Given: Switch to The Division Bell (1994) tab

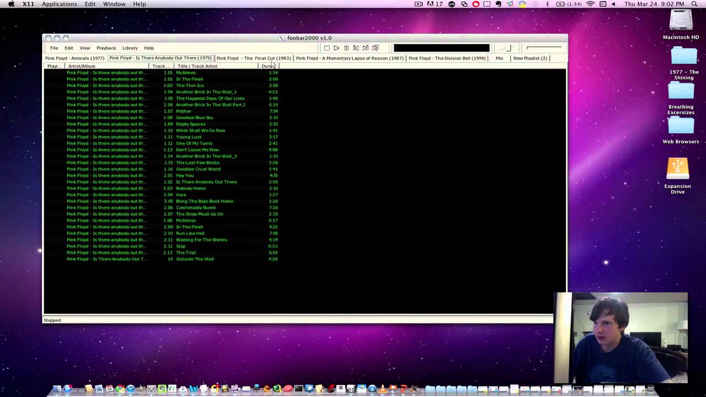Looking at the screenshot, I should pyautogui.click(x=447, y=58).
